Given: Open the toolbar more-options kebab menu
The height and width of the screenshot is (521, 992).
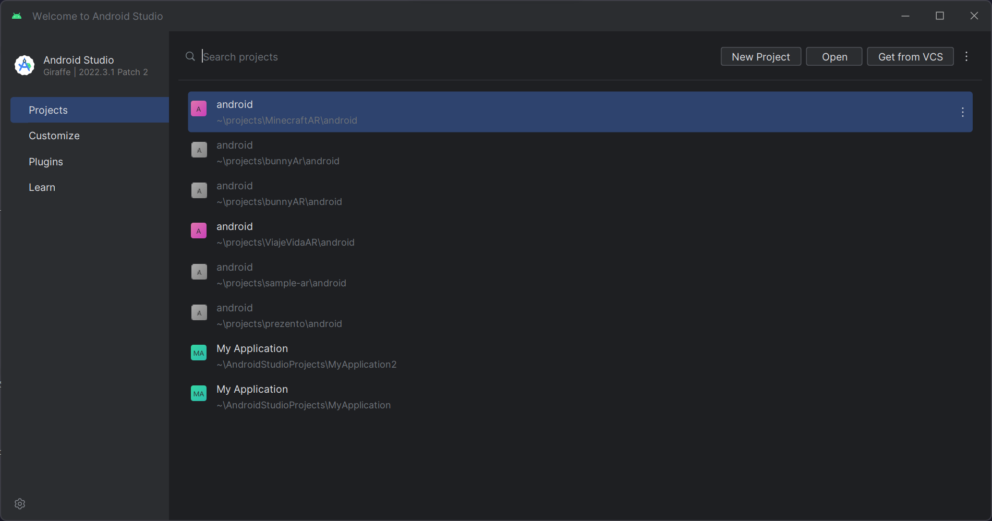Looking at the screenshot, I should pos(966,56).
